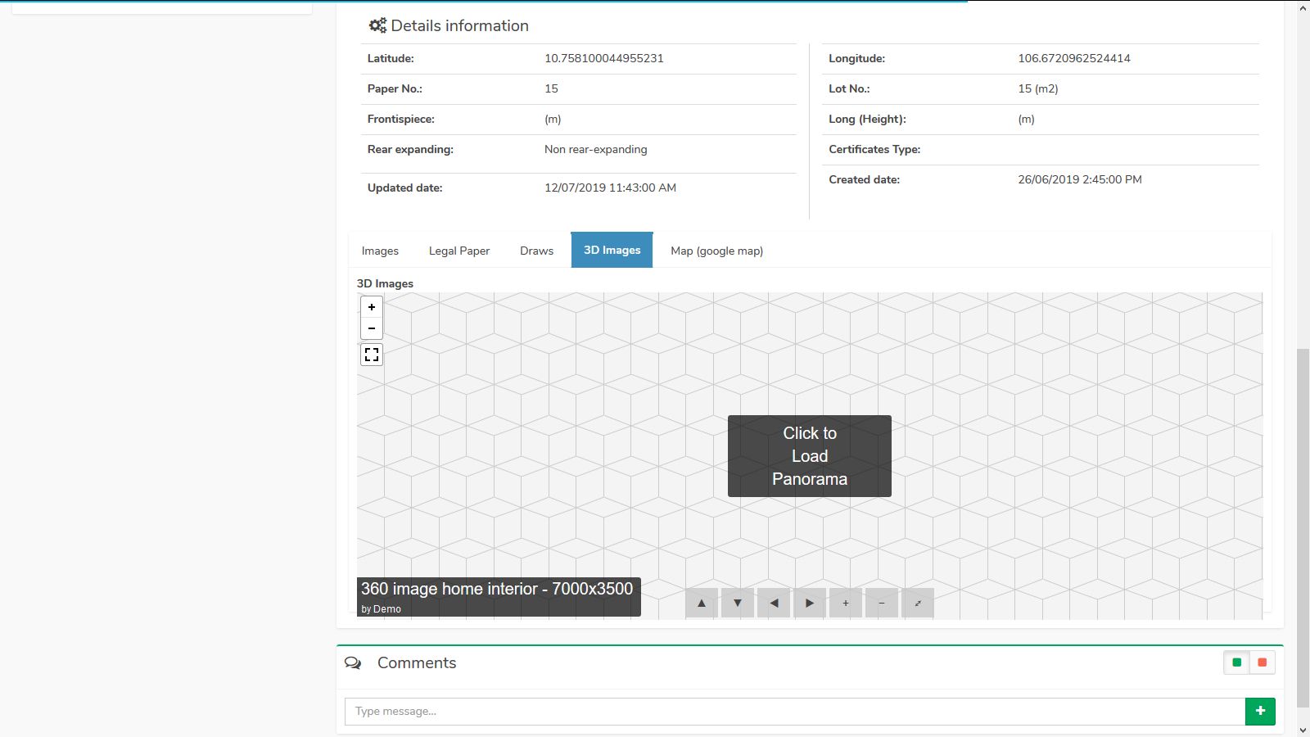Click the zoom in plus button on viewer
The image size is (1310, 737).
point(372,307)
